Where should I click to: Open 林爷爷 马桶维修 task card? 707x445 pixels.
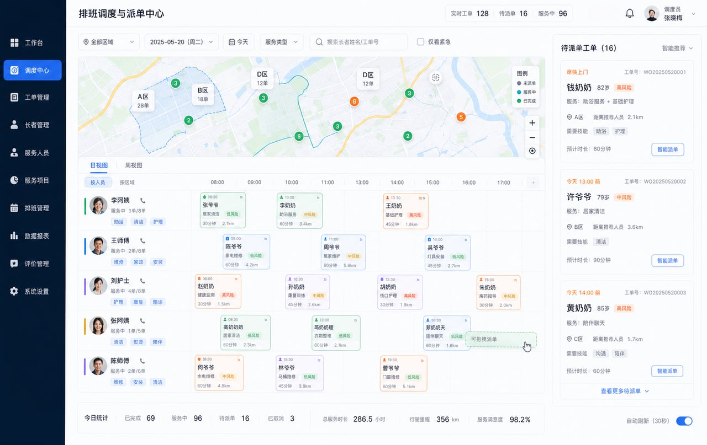300,373
